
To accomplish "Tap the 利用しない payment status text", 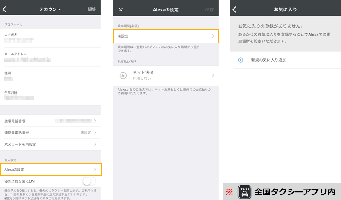I will point(142,78).
